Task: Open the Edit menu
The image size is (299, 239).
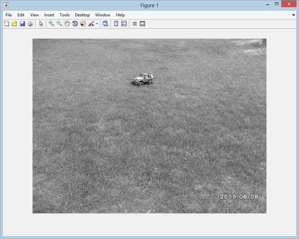Action: coord(21,15)
